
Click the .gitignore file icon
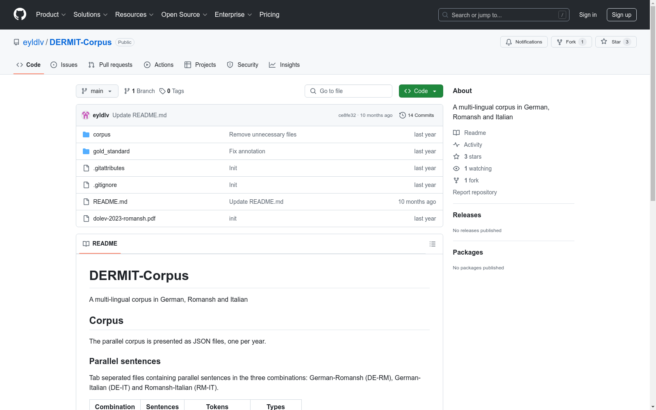(86, 185)
